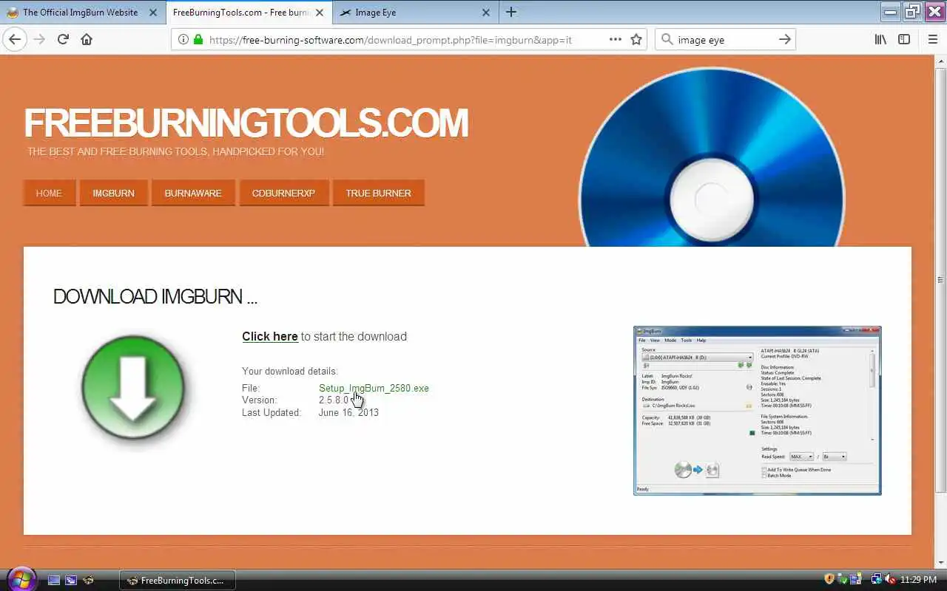Click the FREEBURNINGTOOLS.COM site title

[246, 123]
